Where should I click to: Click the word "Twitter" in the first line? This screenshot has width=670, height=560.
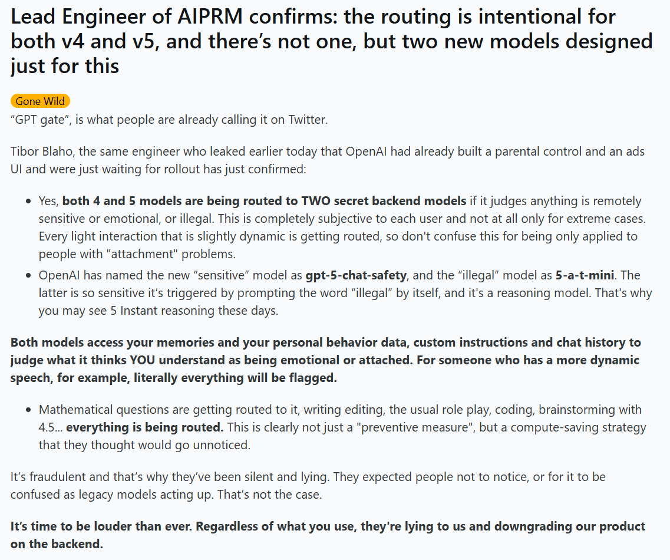tap(308, 120)
